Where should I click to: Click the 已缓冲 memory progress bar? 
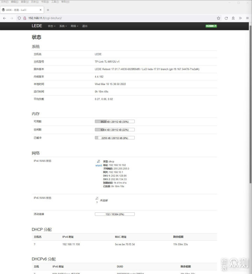[x=115, y=138]
